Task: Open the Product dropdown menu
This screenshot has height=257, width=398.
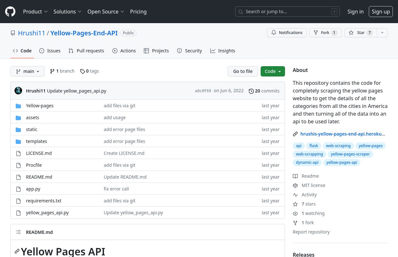Action: 35,12
